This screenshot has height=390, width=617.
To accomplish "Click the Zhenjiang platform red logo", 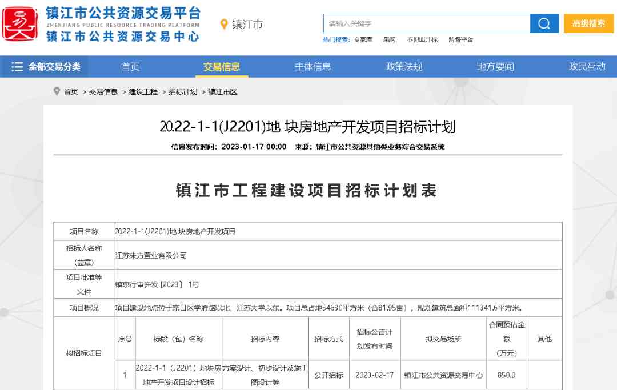I will coord(20,24).
